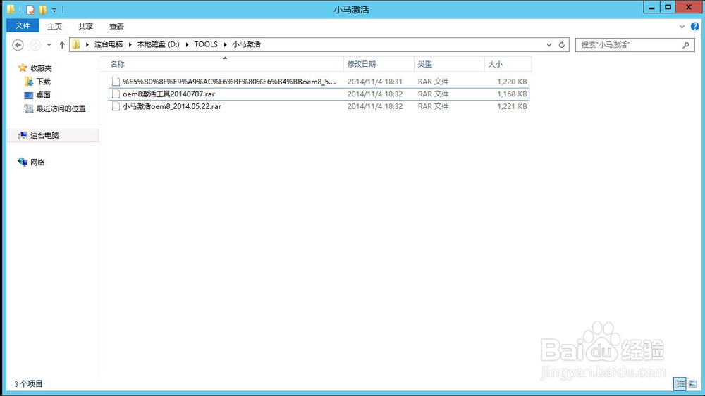Click file icon of oem8激活工具20140707.rar
This screenshot has height=396, width=705.
tap(116, 94)
